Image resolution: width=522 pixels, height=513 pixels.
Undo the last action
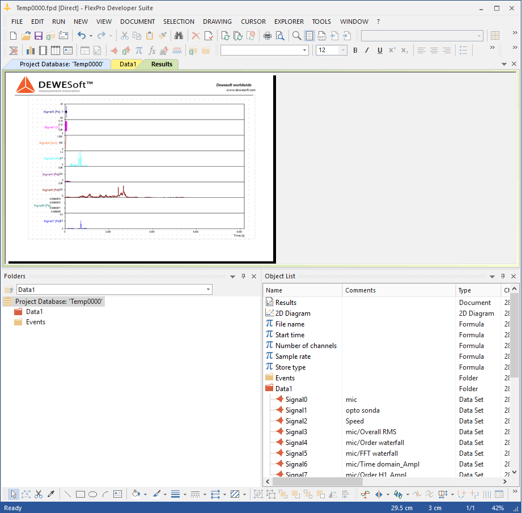82,36
